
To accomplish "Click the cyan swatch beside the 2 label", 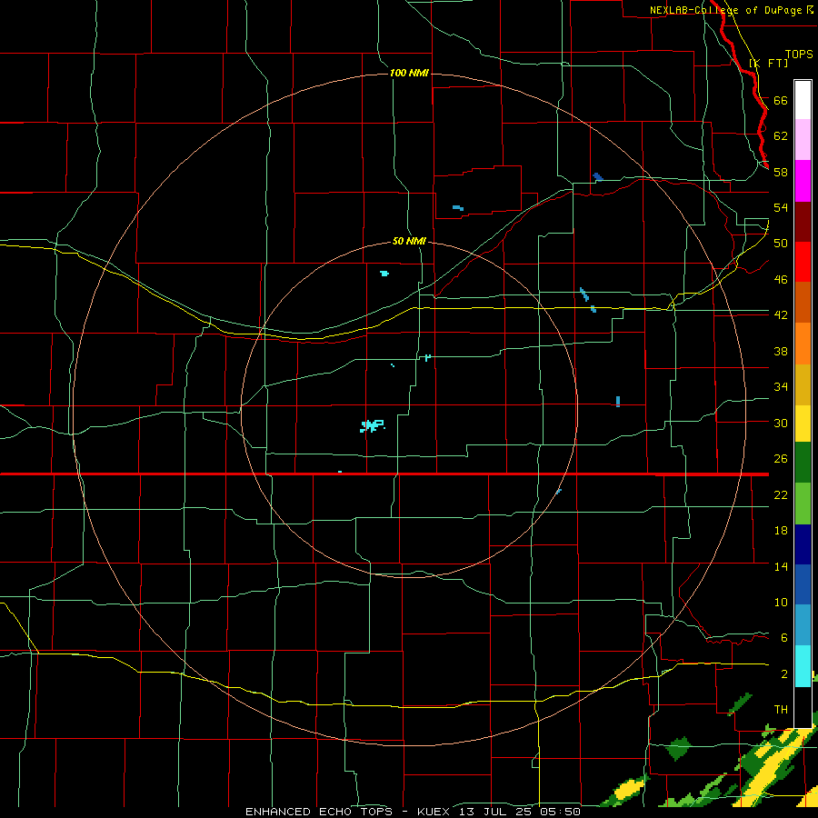I will point(803,666).
